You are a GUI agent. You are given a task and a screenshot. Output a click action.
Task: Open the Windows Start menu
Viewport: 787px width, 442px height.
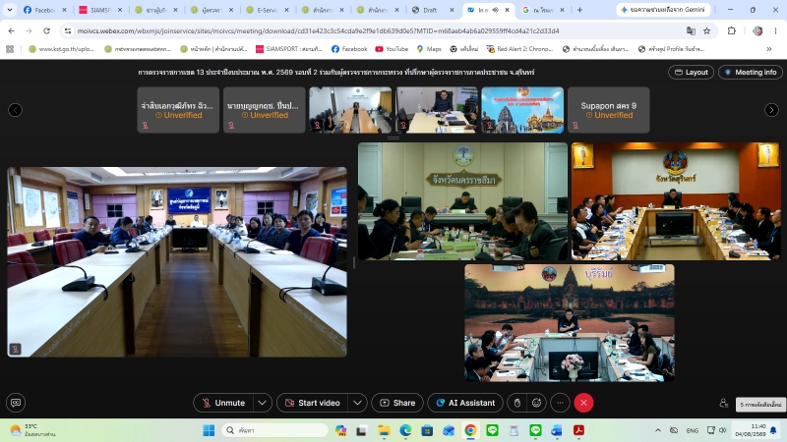209,430
